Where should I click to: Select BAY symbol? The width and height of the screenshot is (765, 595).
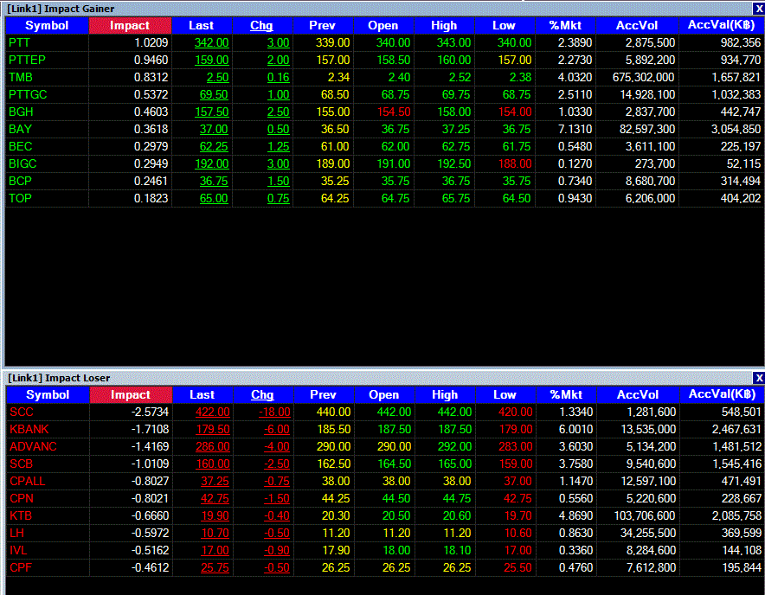[x=20, y=129]
